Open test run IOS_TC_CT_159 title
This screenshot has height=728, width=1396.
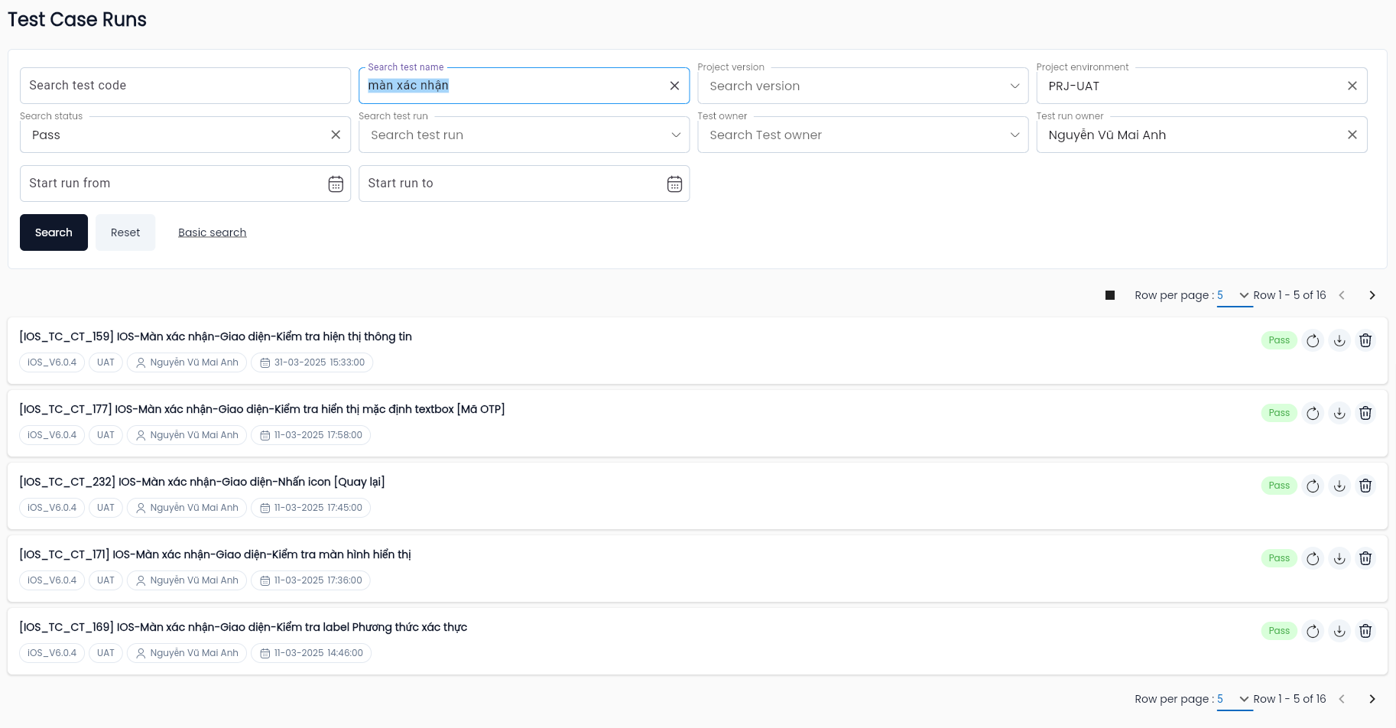click(x=216, y=336)
